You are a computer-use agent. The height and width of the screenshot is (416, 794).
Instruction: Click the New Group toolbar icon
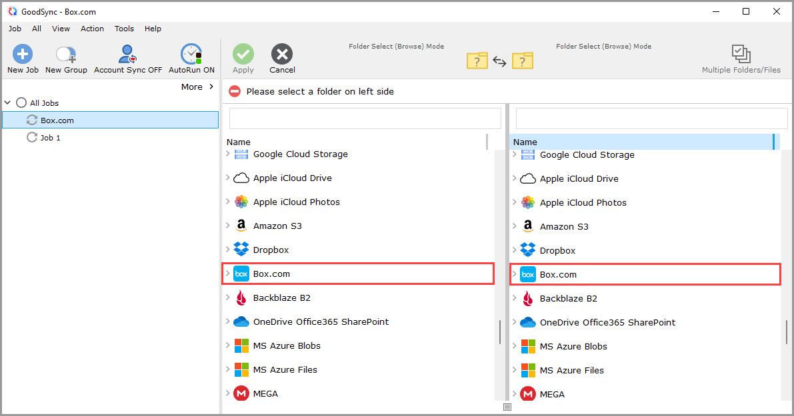point(66,54)
